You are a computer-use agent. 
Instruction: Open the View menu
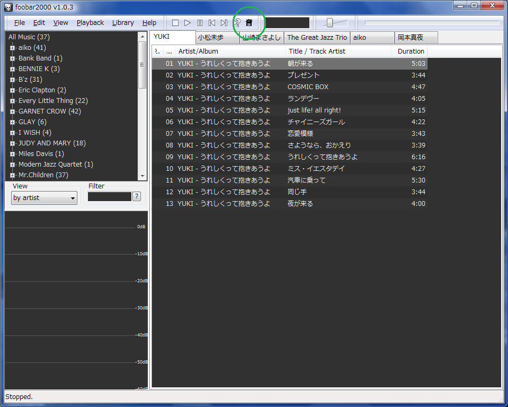(60, 23)
